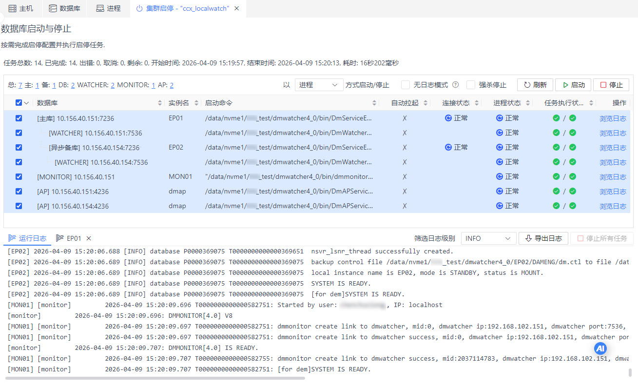
Task: Click the WATCHER count link 2
Action: 113,85
